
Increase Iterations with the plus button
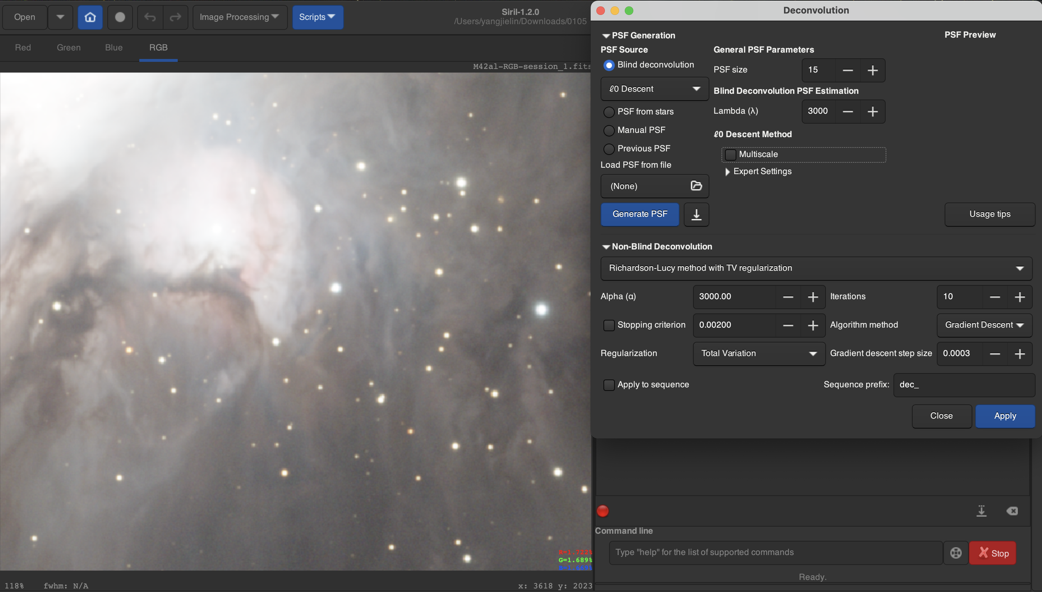[1019, 297]
